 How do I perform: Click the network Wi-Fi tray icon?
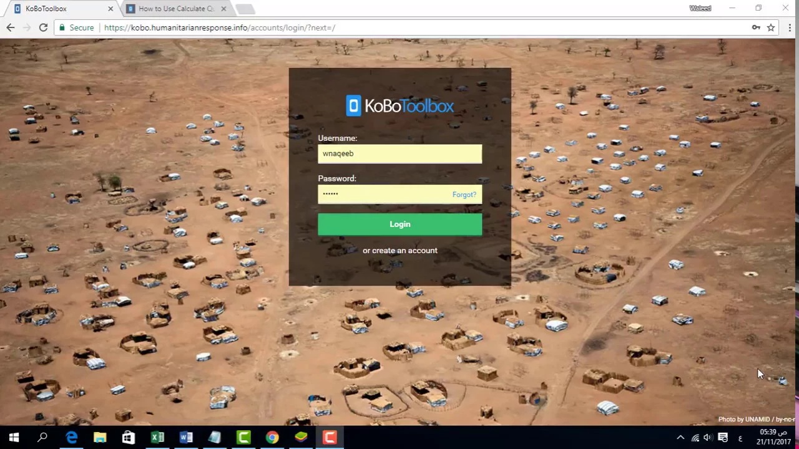695,438
